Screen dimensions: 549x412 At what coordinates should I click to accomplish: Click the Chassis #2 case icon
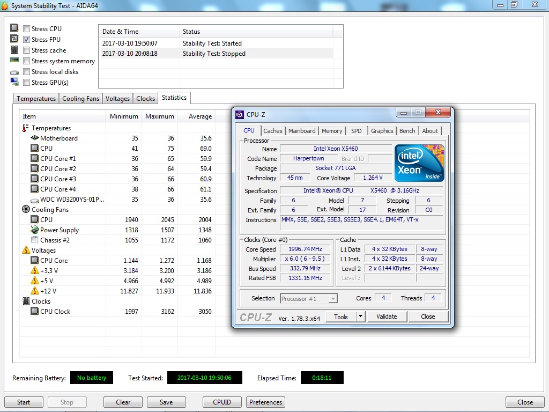(35, 240)
